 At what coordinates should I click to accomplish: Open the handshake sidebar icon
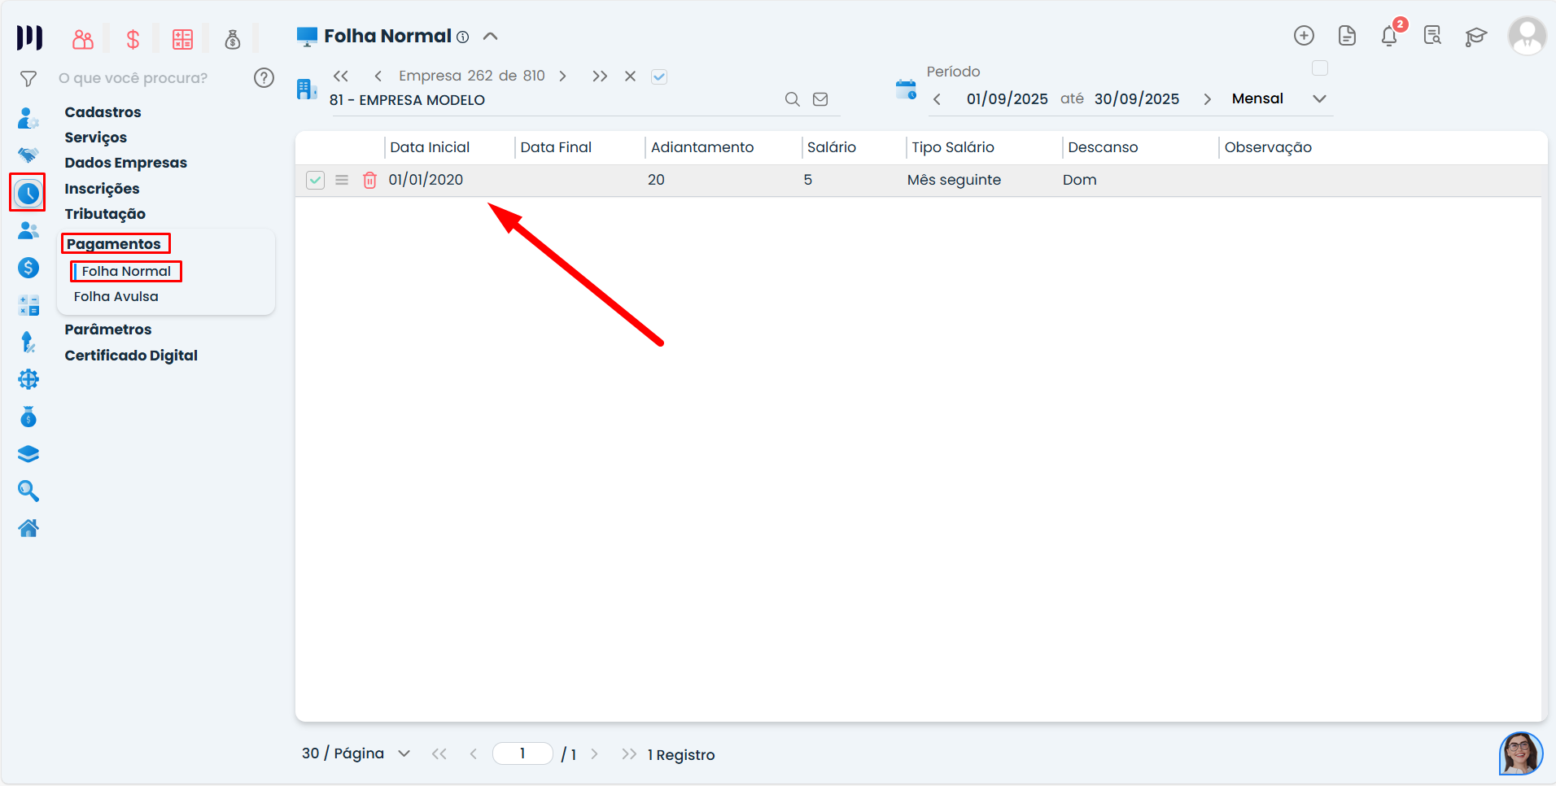[28, 155]
